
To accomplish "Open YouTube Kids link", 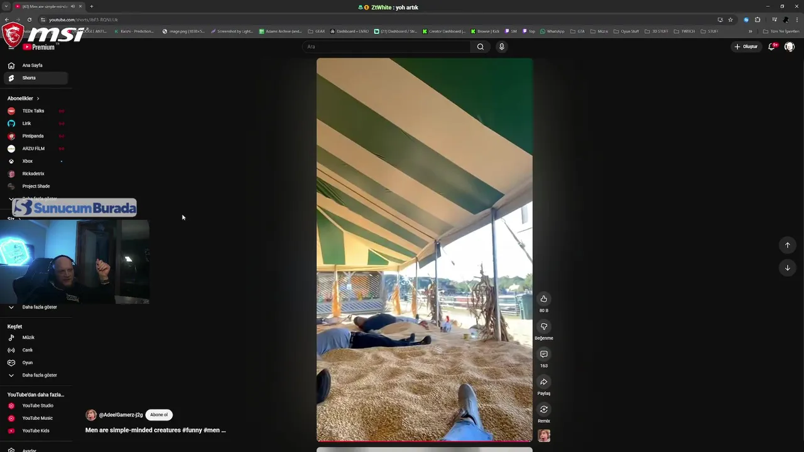I will tap(36, 431).
